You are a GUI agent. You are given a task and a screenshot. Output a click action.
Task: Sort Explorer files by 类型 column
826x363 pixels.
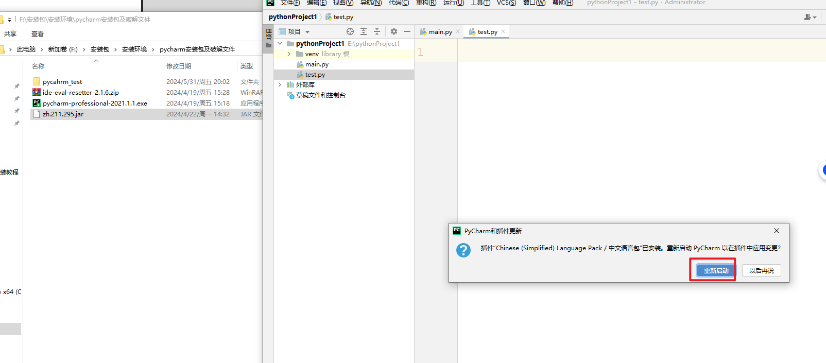[x=247, y=66]
